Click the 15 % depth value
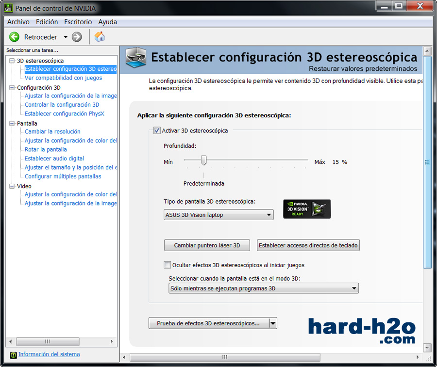The image size is (437, 367). (x=340, y=162)
